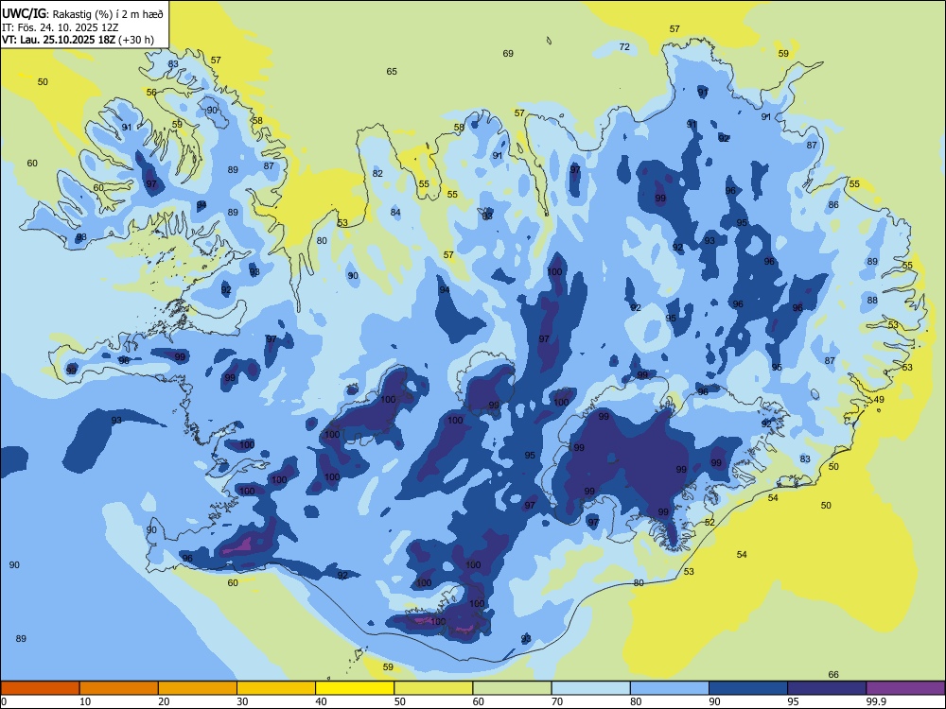The width and height of the screenshot is (946, 709).
Task: Click the humidity value '86' on the map
Action: pyautogui.click(x=833, y=205)
